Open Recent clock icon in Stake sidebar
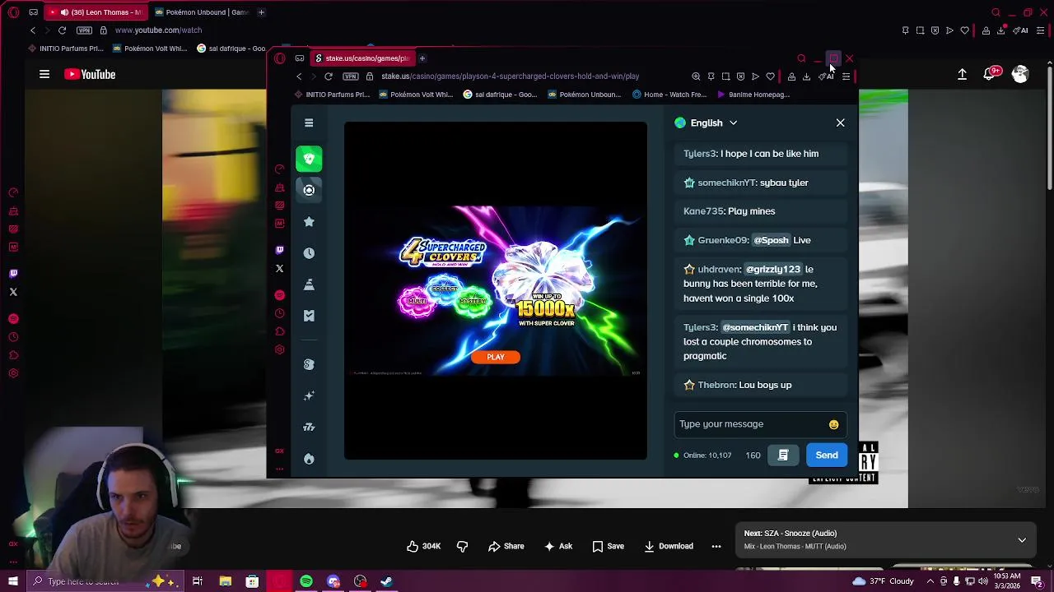Screen dimensions: 1054x592 [309, 253]
